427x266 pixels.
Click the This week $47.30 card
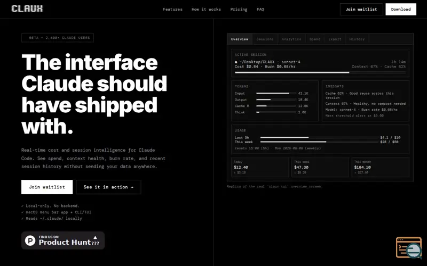(320, 167)
